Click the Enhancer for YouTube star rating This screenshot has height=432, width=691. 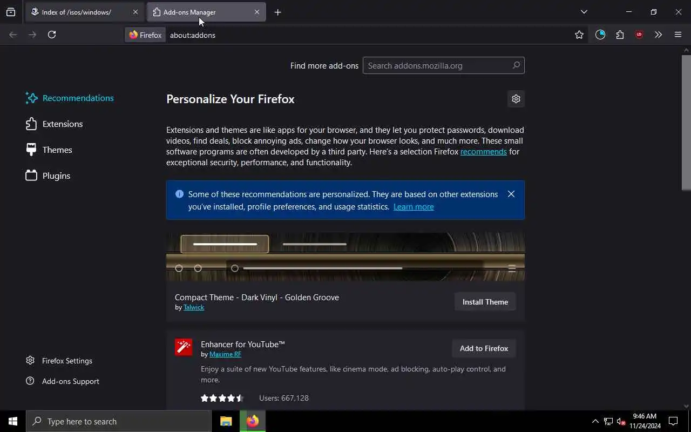tap(222, 398)
